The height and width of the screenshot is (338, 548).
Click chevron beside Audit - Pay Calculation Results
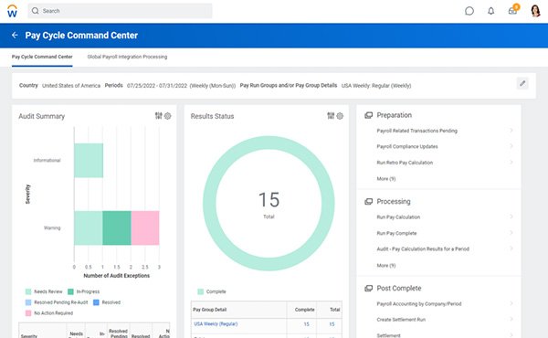tap(511, 248)
